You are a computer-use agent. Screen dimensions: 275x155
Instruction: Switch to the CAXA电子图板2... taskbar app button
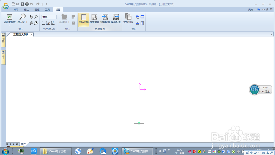click(x=137, y=151)
